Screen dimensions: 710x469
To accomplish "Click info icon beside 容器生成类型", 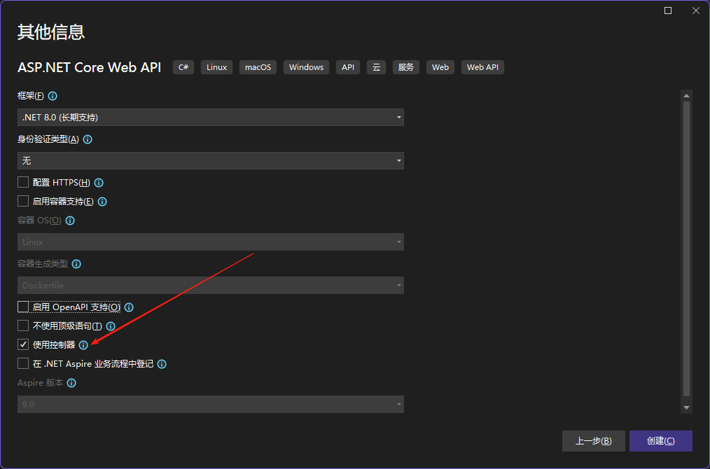I will click(76, 264).
